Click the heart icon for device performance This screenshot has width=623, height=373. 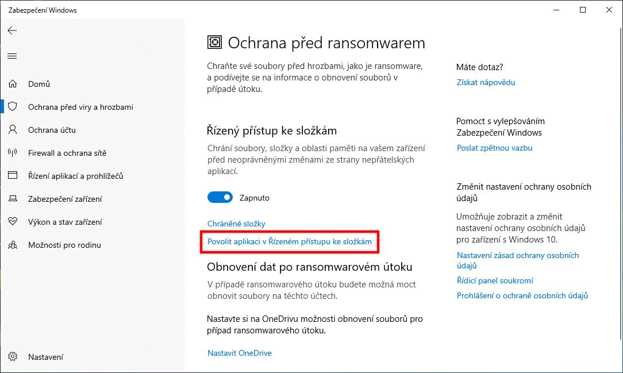tap(13, 222)
